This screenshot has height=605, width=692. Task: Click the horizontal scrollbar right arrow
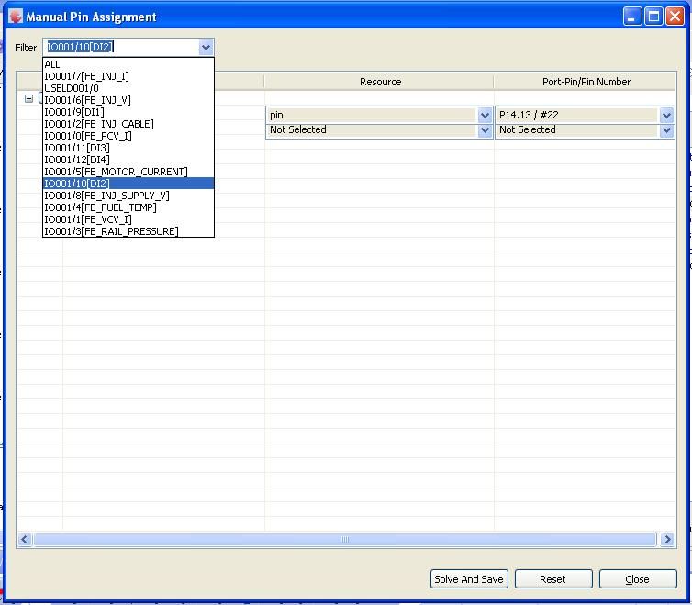[x=667, y=539]
